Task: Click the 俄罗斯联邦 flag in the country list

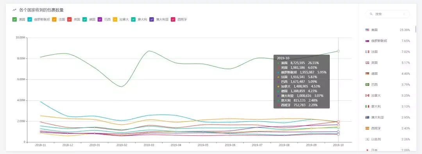Action: click(x=367, y=41)
